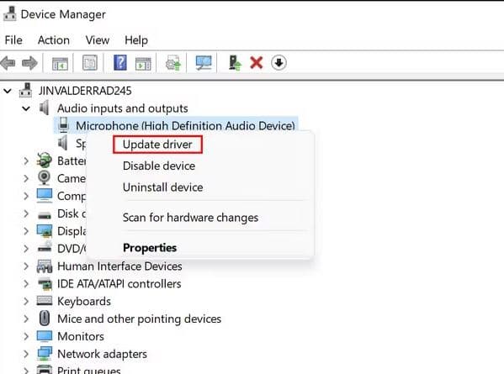504x374 pixels.
Task: Click the Computer category monitor icon
Action: pos(45,196)
